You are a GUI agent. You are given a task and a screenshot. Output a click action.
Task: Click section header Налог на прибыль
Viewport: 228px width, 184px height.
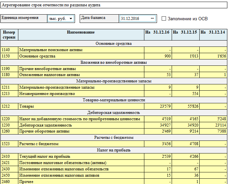pyautogui.click(x=114, y=150)
